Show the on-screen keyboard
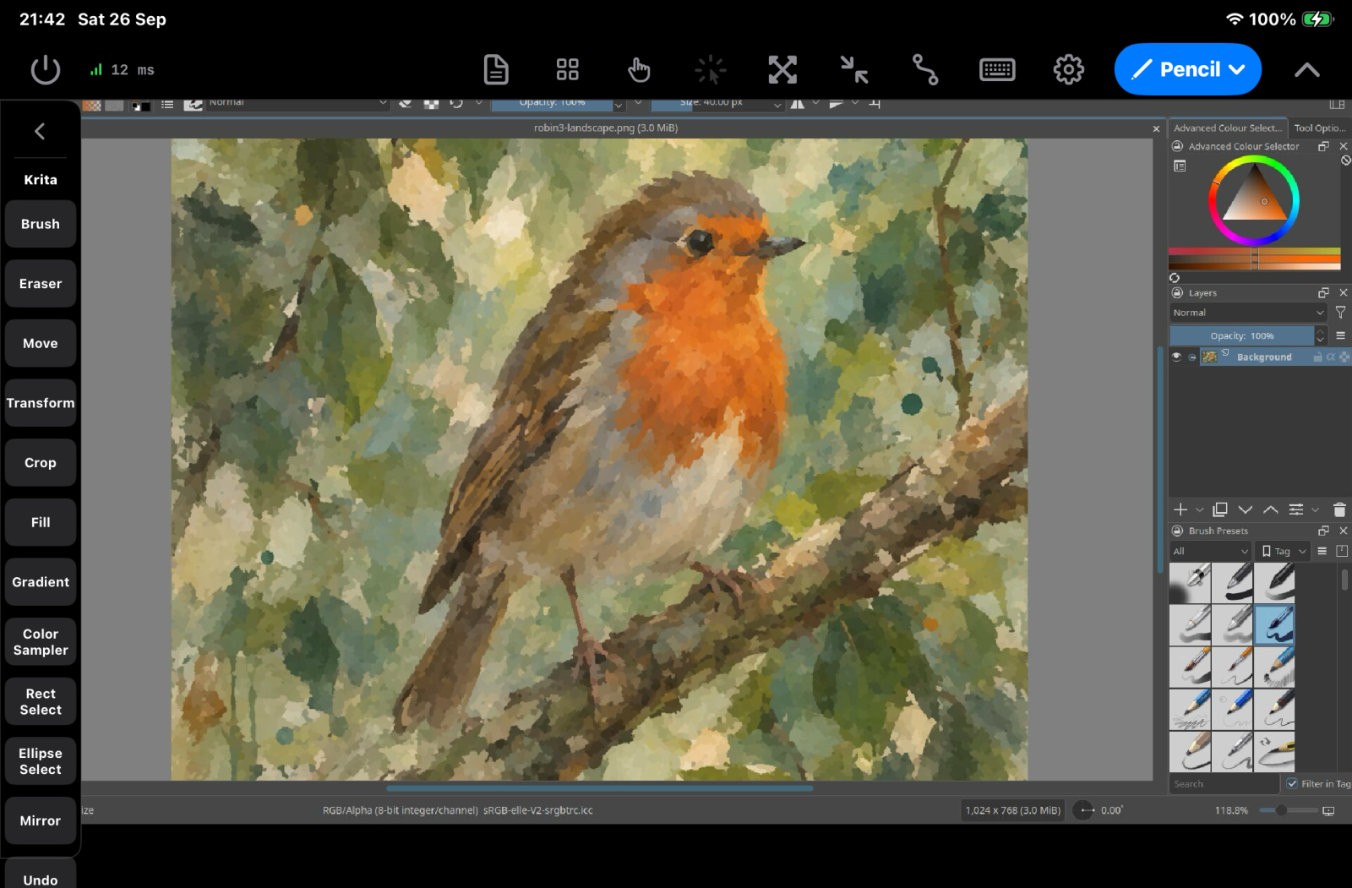 [x=997, y=69]
